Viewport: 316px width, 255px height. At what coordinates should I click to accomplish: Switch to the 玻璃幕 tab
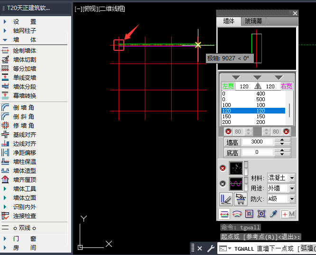pos(253,21)
